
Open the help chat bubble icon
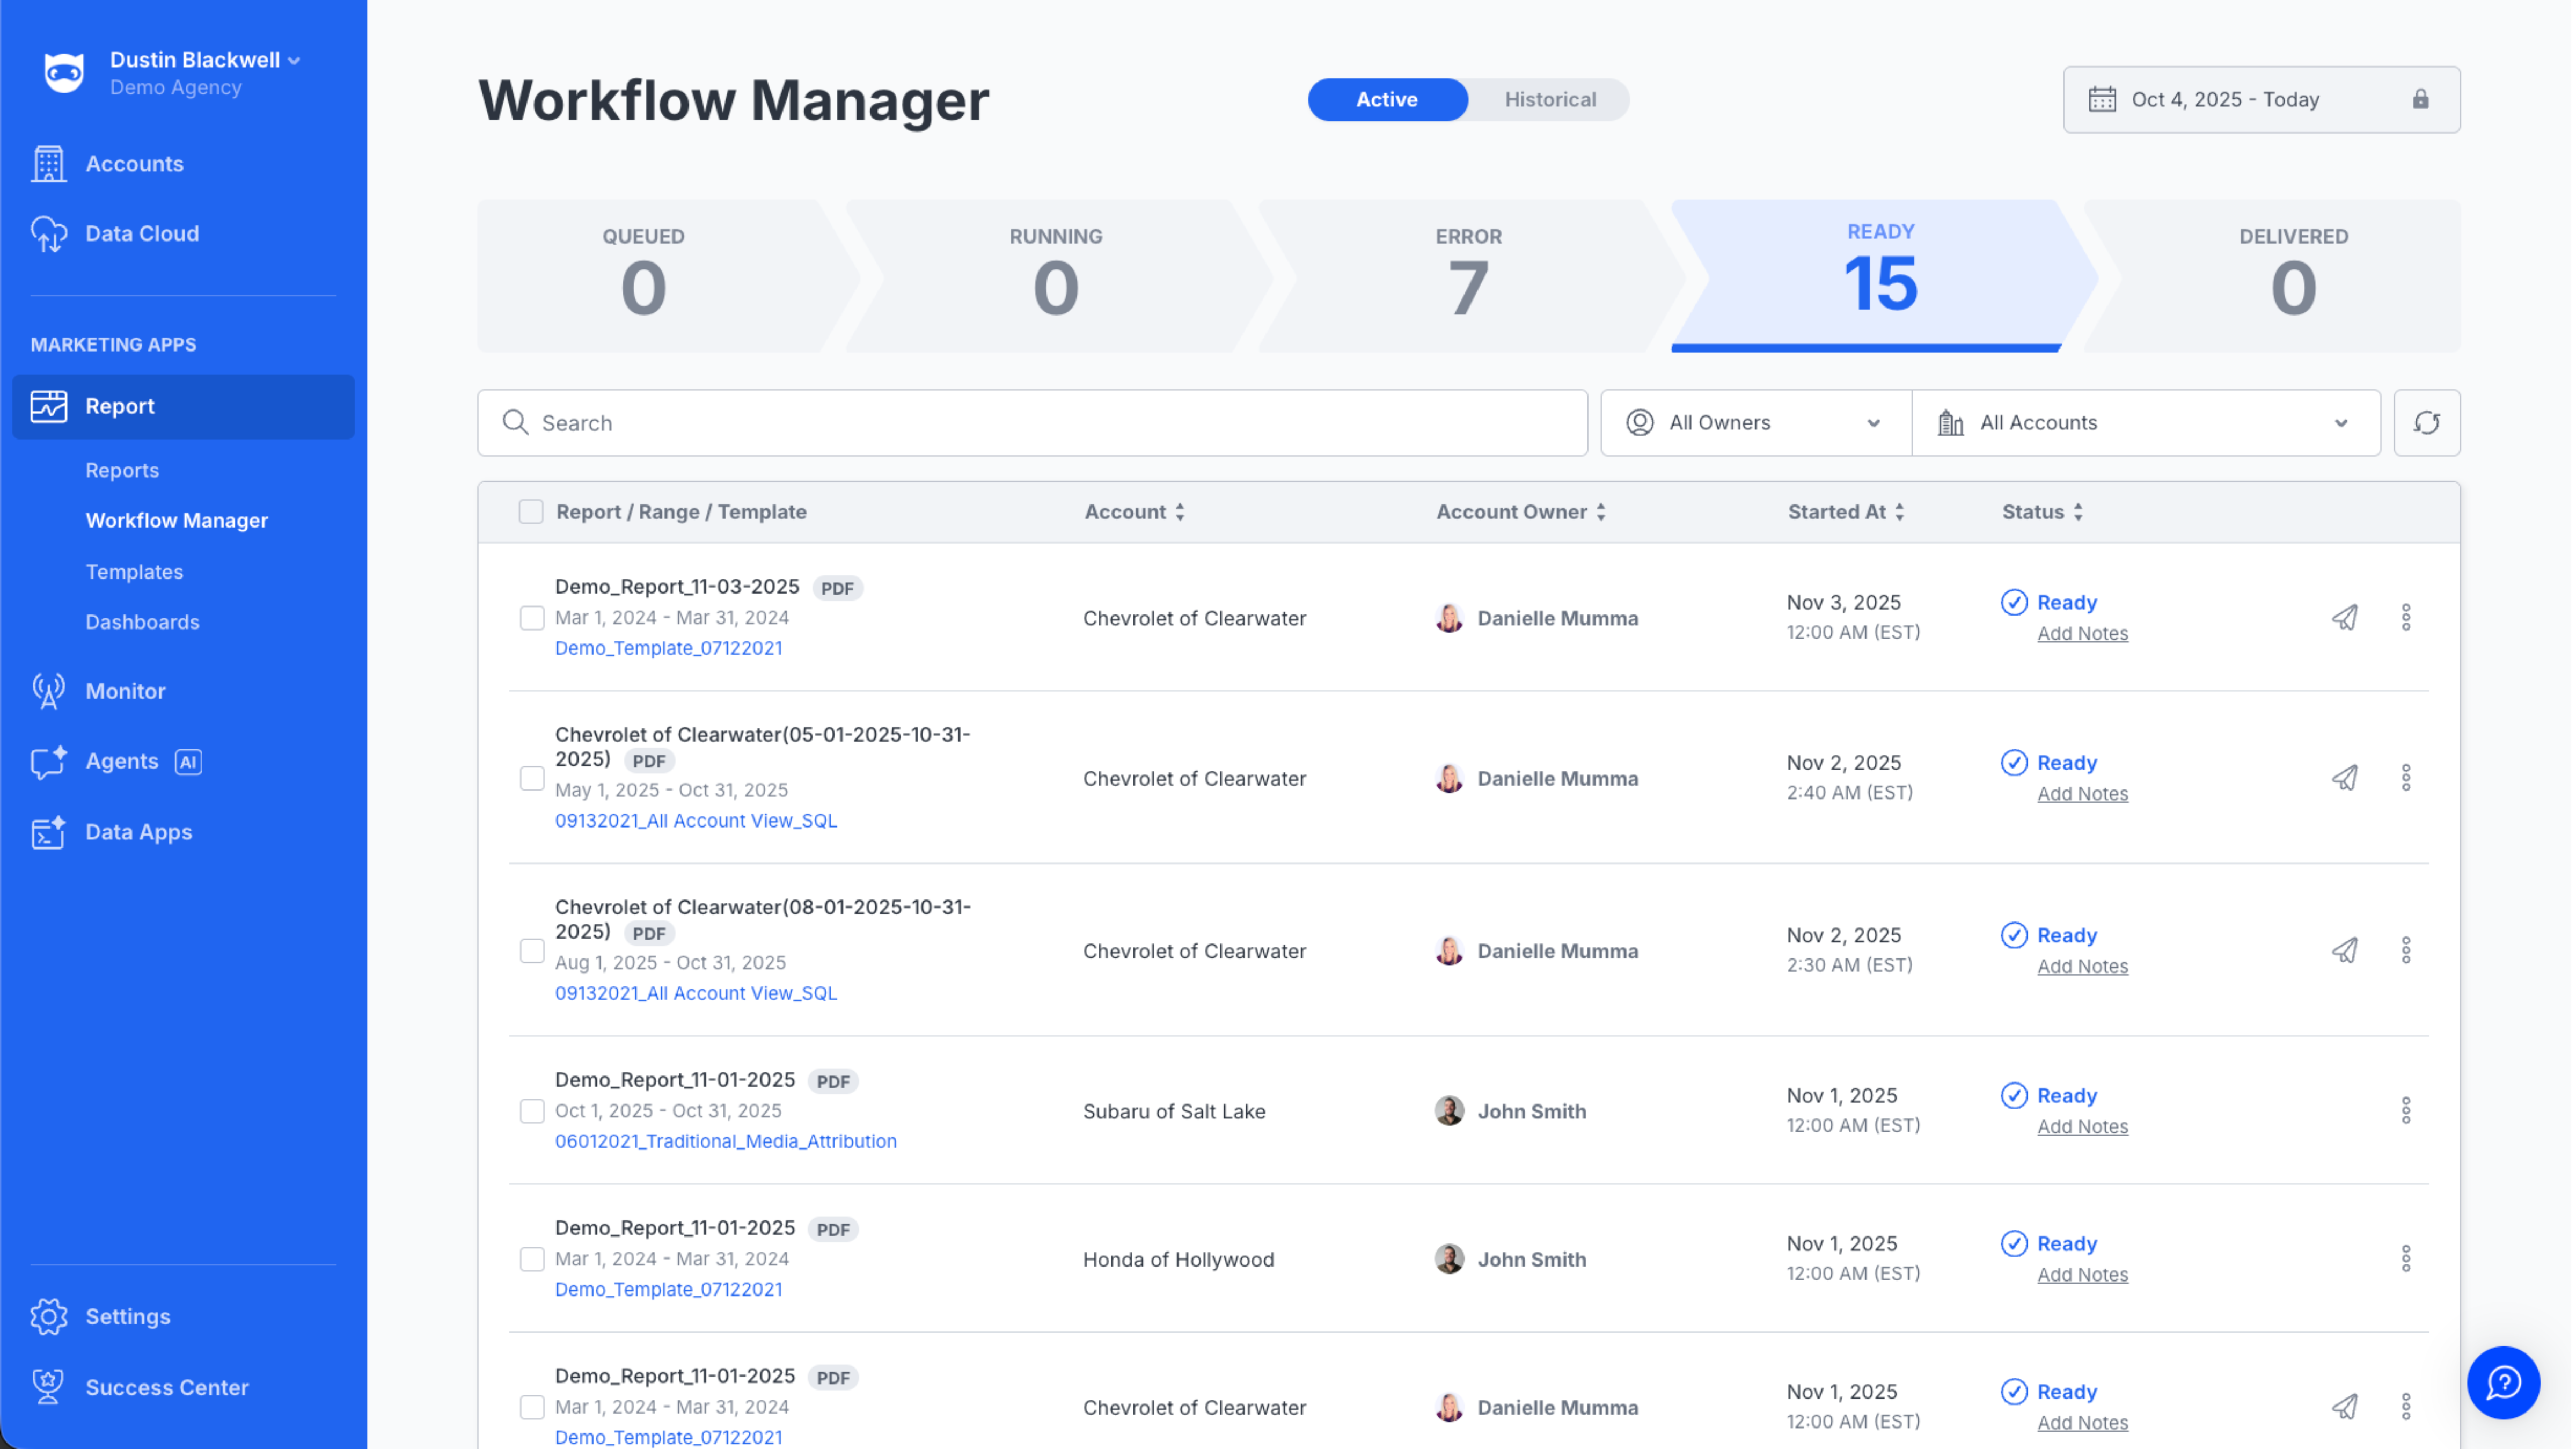(x=2502, y=1383)
